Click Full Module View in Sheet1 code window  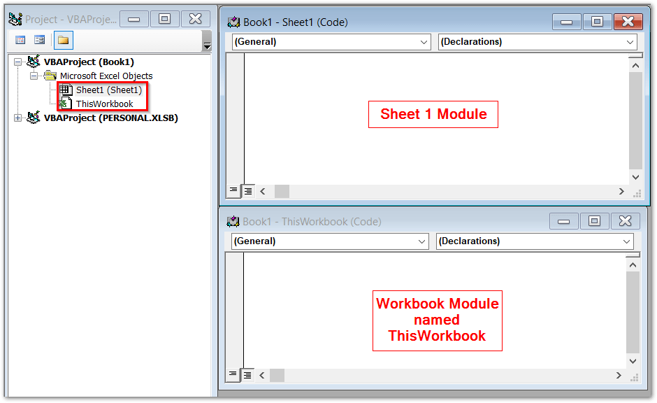tap(247, 190)
